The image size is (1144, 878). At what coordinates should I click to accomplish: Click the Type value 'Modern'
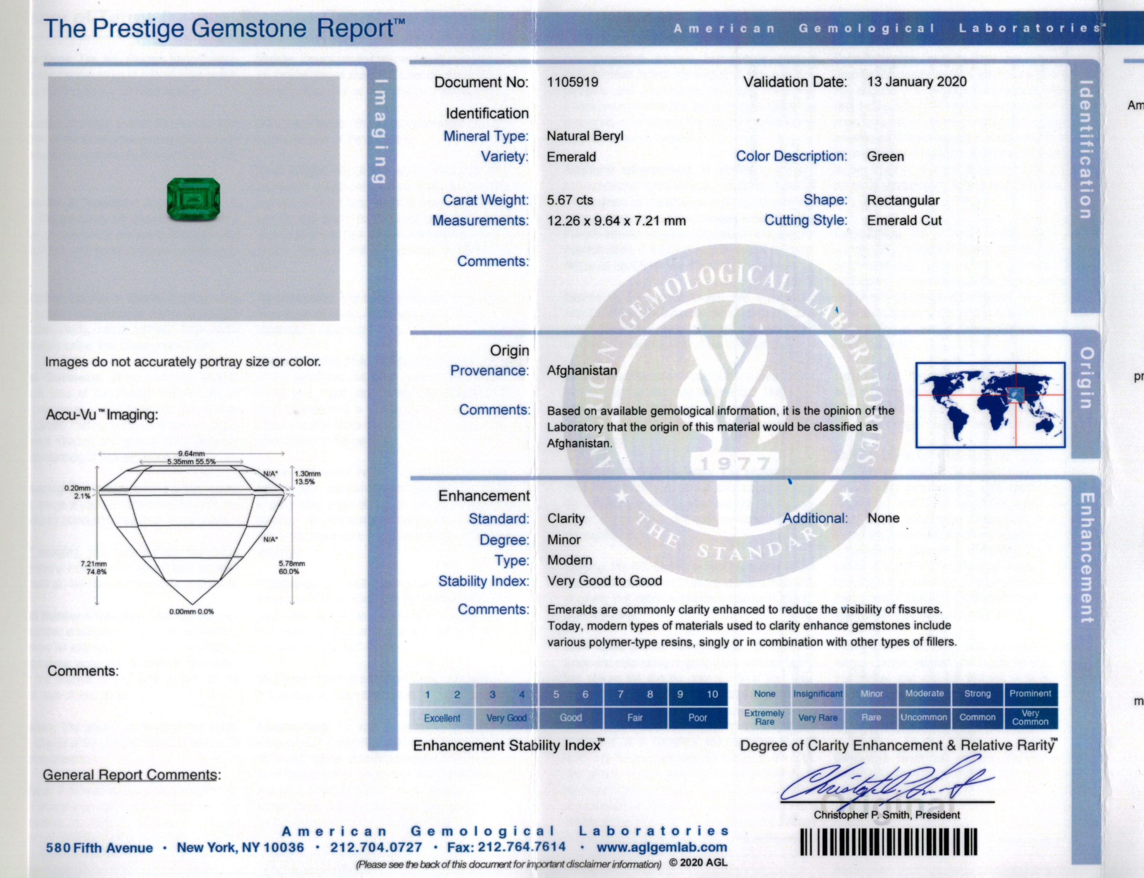click(x=570, y=560)
